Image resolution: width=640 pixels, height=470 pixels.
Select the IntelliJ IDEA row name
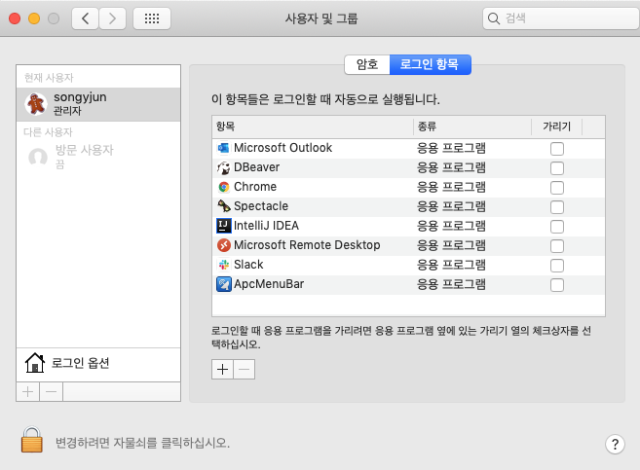[x=266, y=226]
